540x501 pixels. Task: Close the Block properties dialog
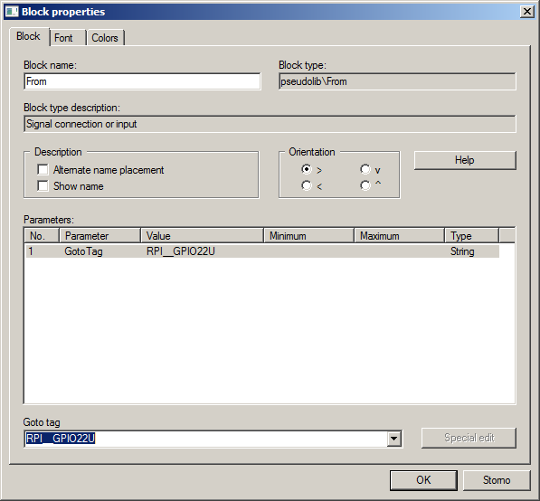(x=527, y=12)
